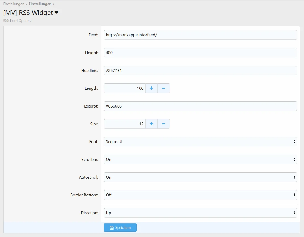Viewport: 304px width, 237px height.
Task: Expand the Autoscroll select box
Action: tap(200, 177)
